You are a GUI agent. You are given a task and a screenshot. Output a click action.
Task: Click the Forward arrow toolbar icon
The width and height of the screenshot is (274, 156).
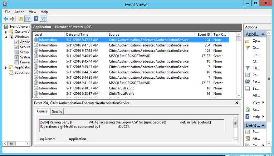coord(12,19)
